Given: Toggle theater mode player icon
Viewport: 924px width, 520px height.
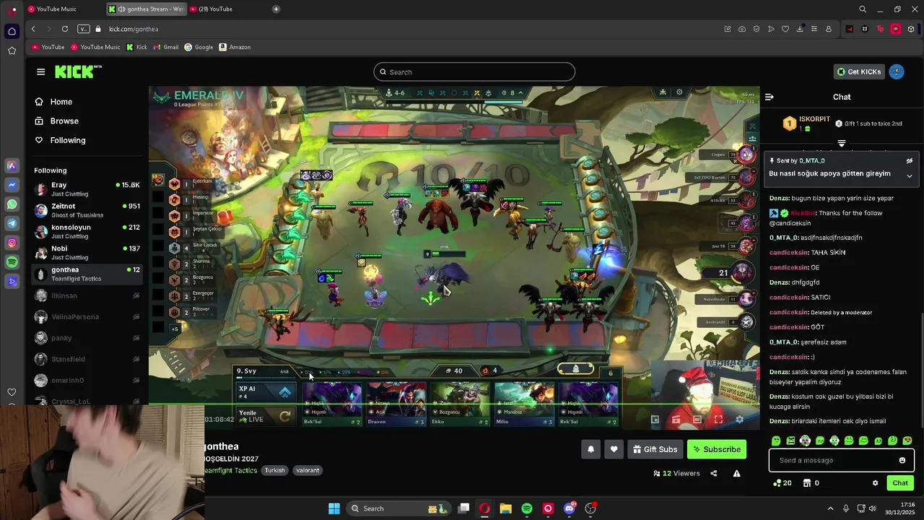Looking at the screenshot, I should point(697,420).
